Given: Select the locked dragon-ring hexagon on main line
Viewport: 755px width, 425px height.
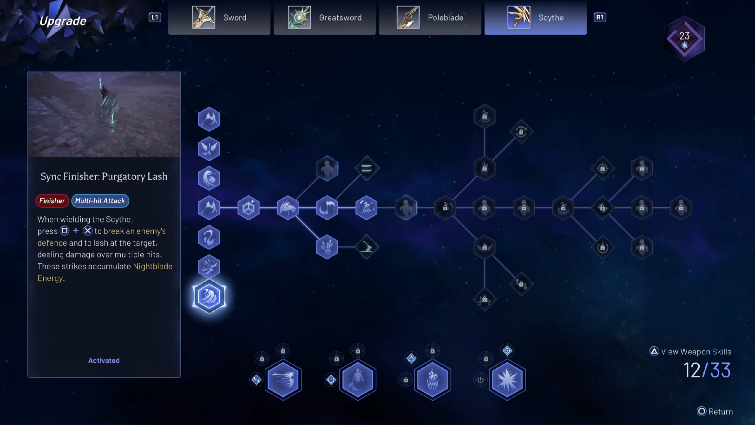Looking at the screenshot, I should (x=563, y=208).
